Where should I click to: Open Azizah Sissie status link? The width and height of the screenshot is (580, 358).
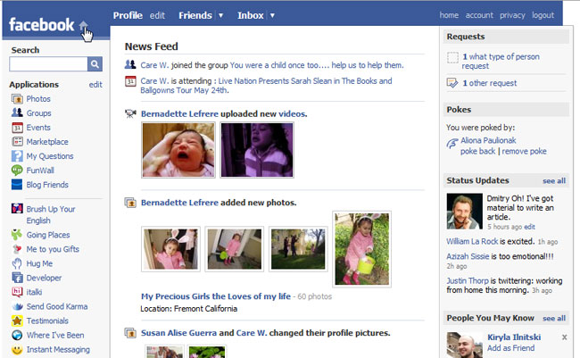468,256
